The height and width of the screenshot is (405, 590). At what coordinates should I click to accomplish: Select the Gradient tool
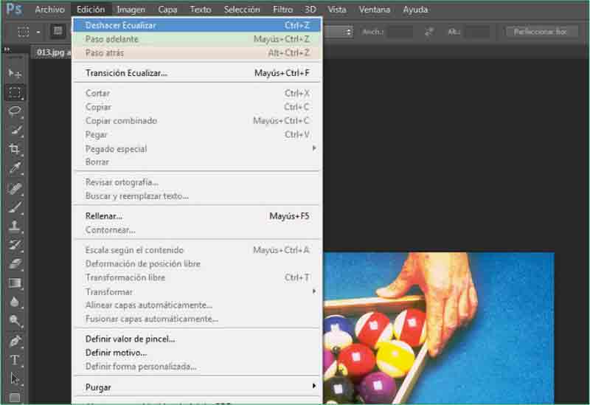pos(14,283)
